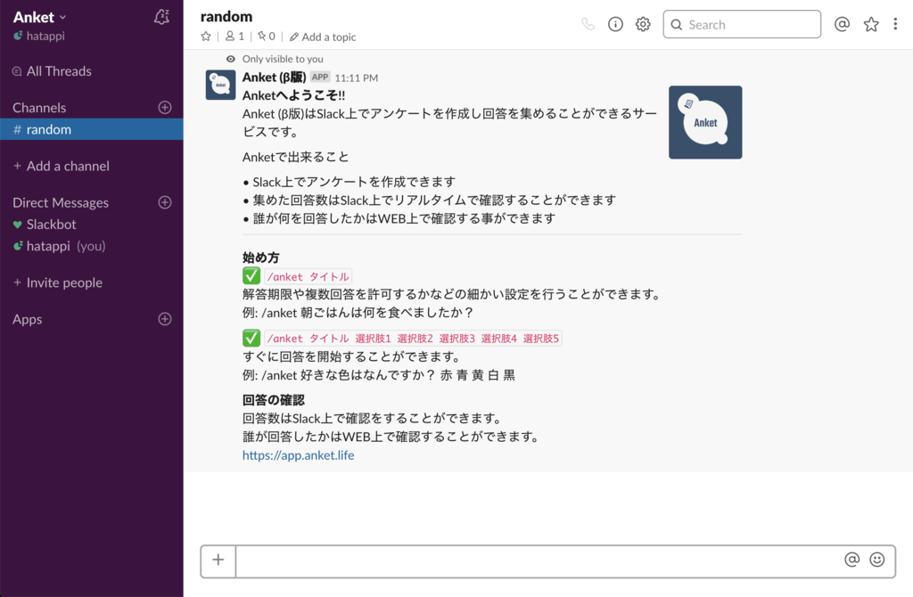Click the '始め方' heading text
This screenshot has width=913, height=597.
click(261, 258)
